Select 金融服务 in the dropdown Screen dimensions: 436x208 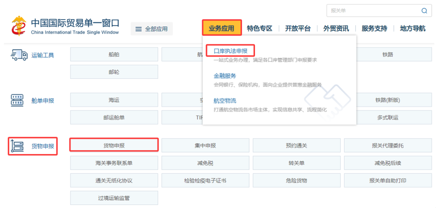click(x=225, y=76)
